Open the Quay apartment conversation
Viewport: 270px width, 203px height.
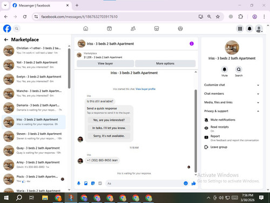pos(34,150)
